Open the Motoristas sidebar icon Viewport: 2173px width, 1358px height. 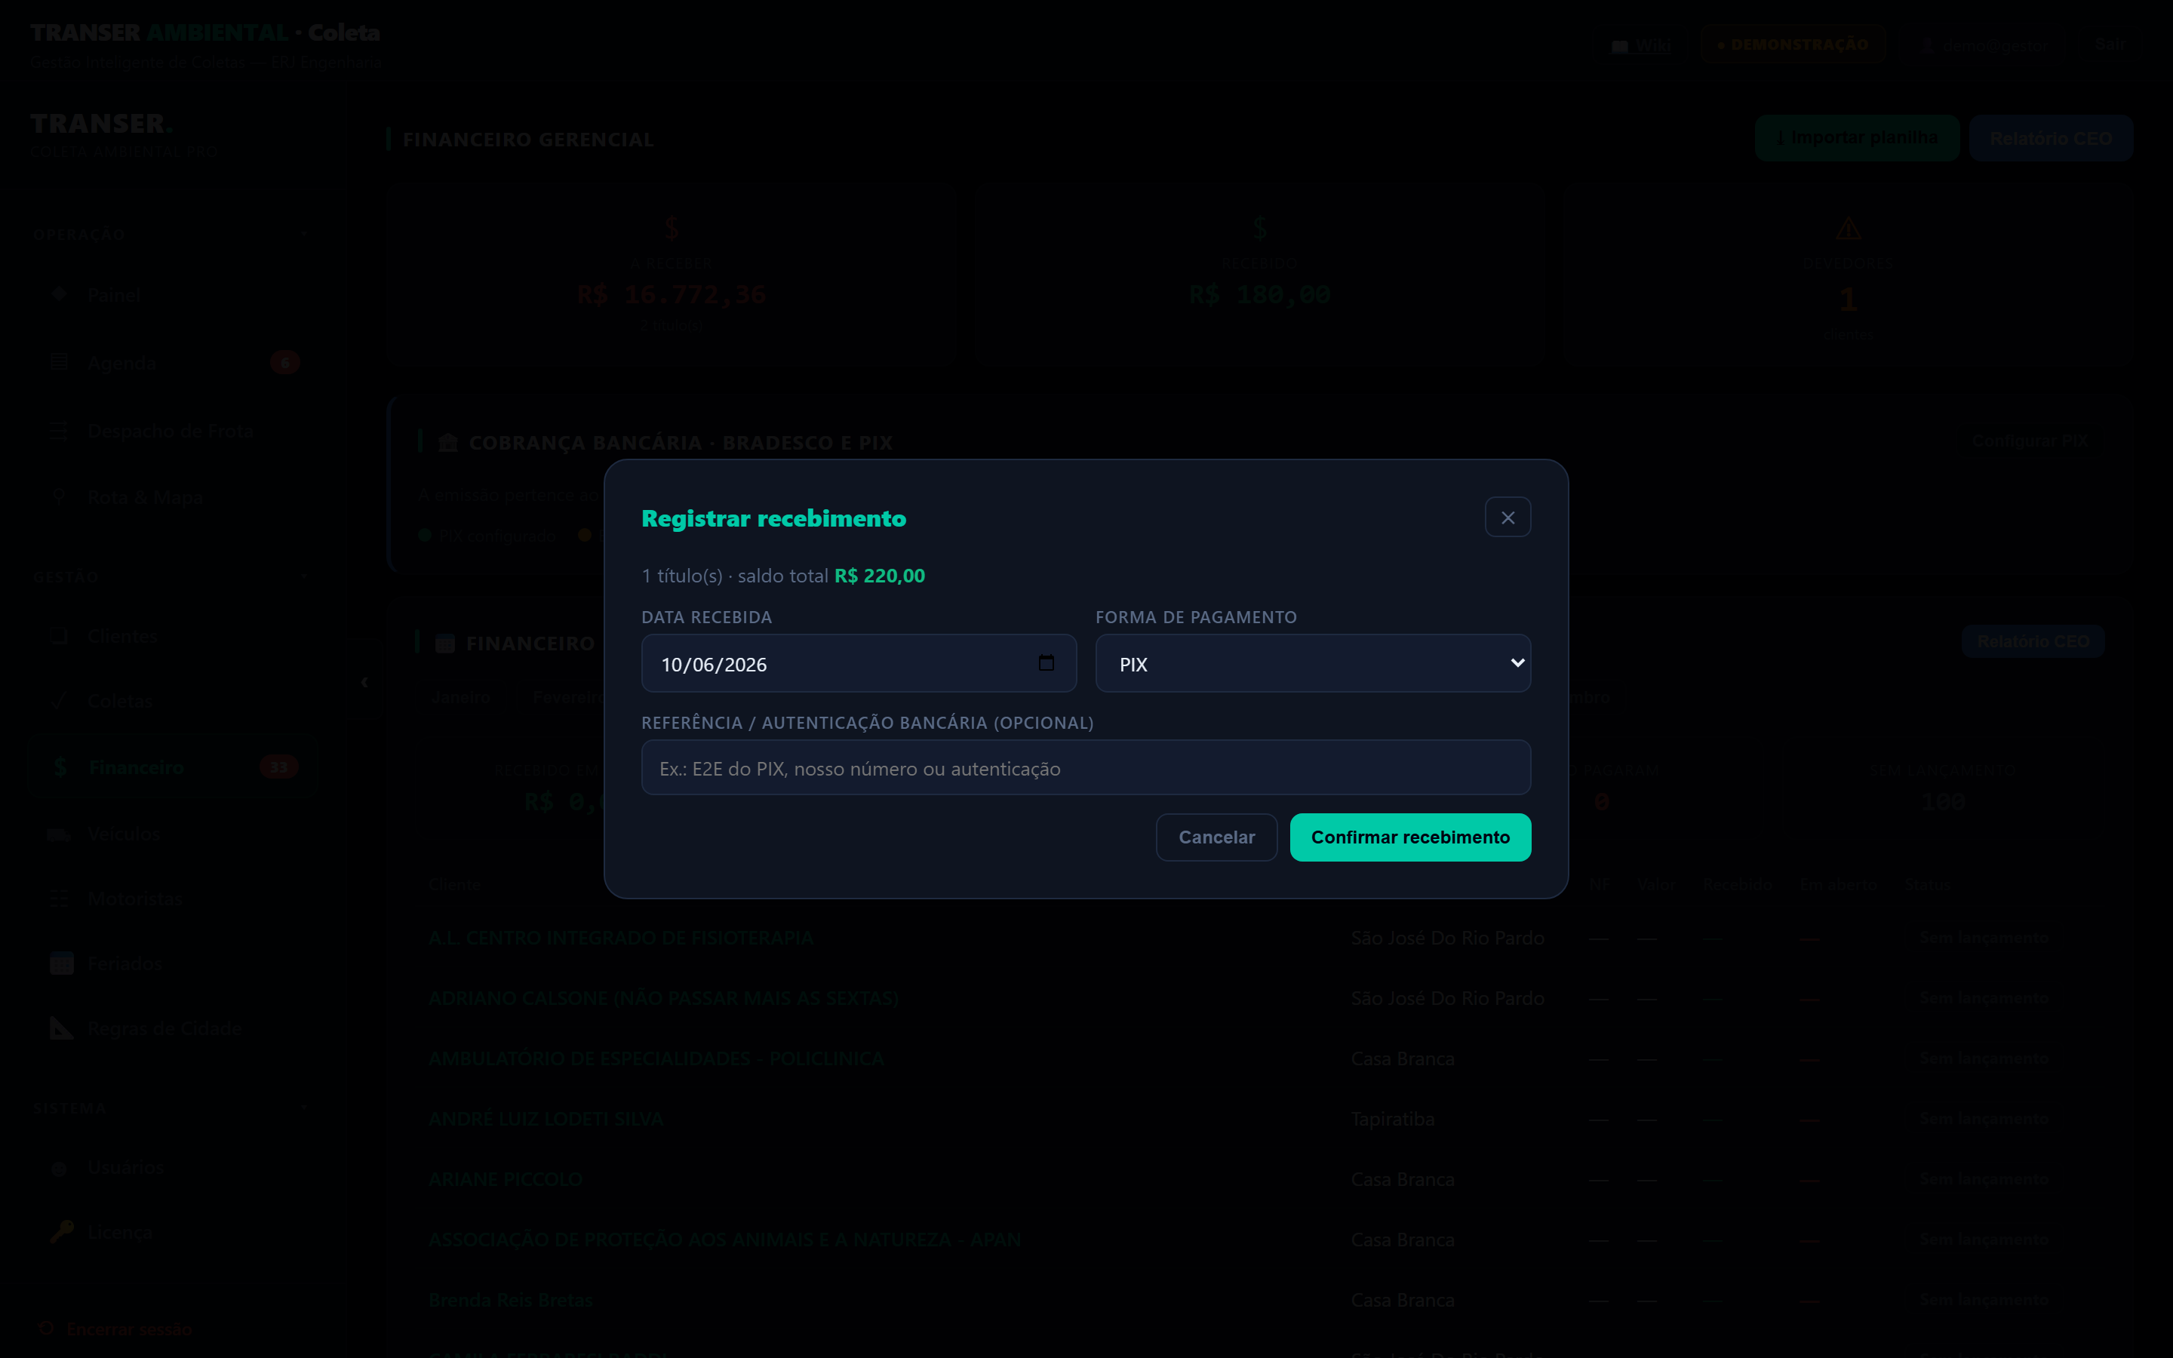pos(60,898)
